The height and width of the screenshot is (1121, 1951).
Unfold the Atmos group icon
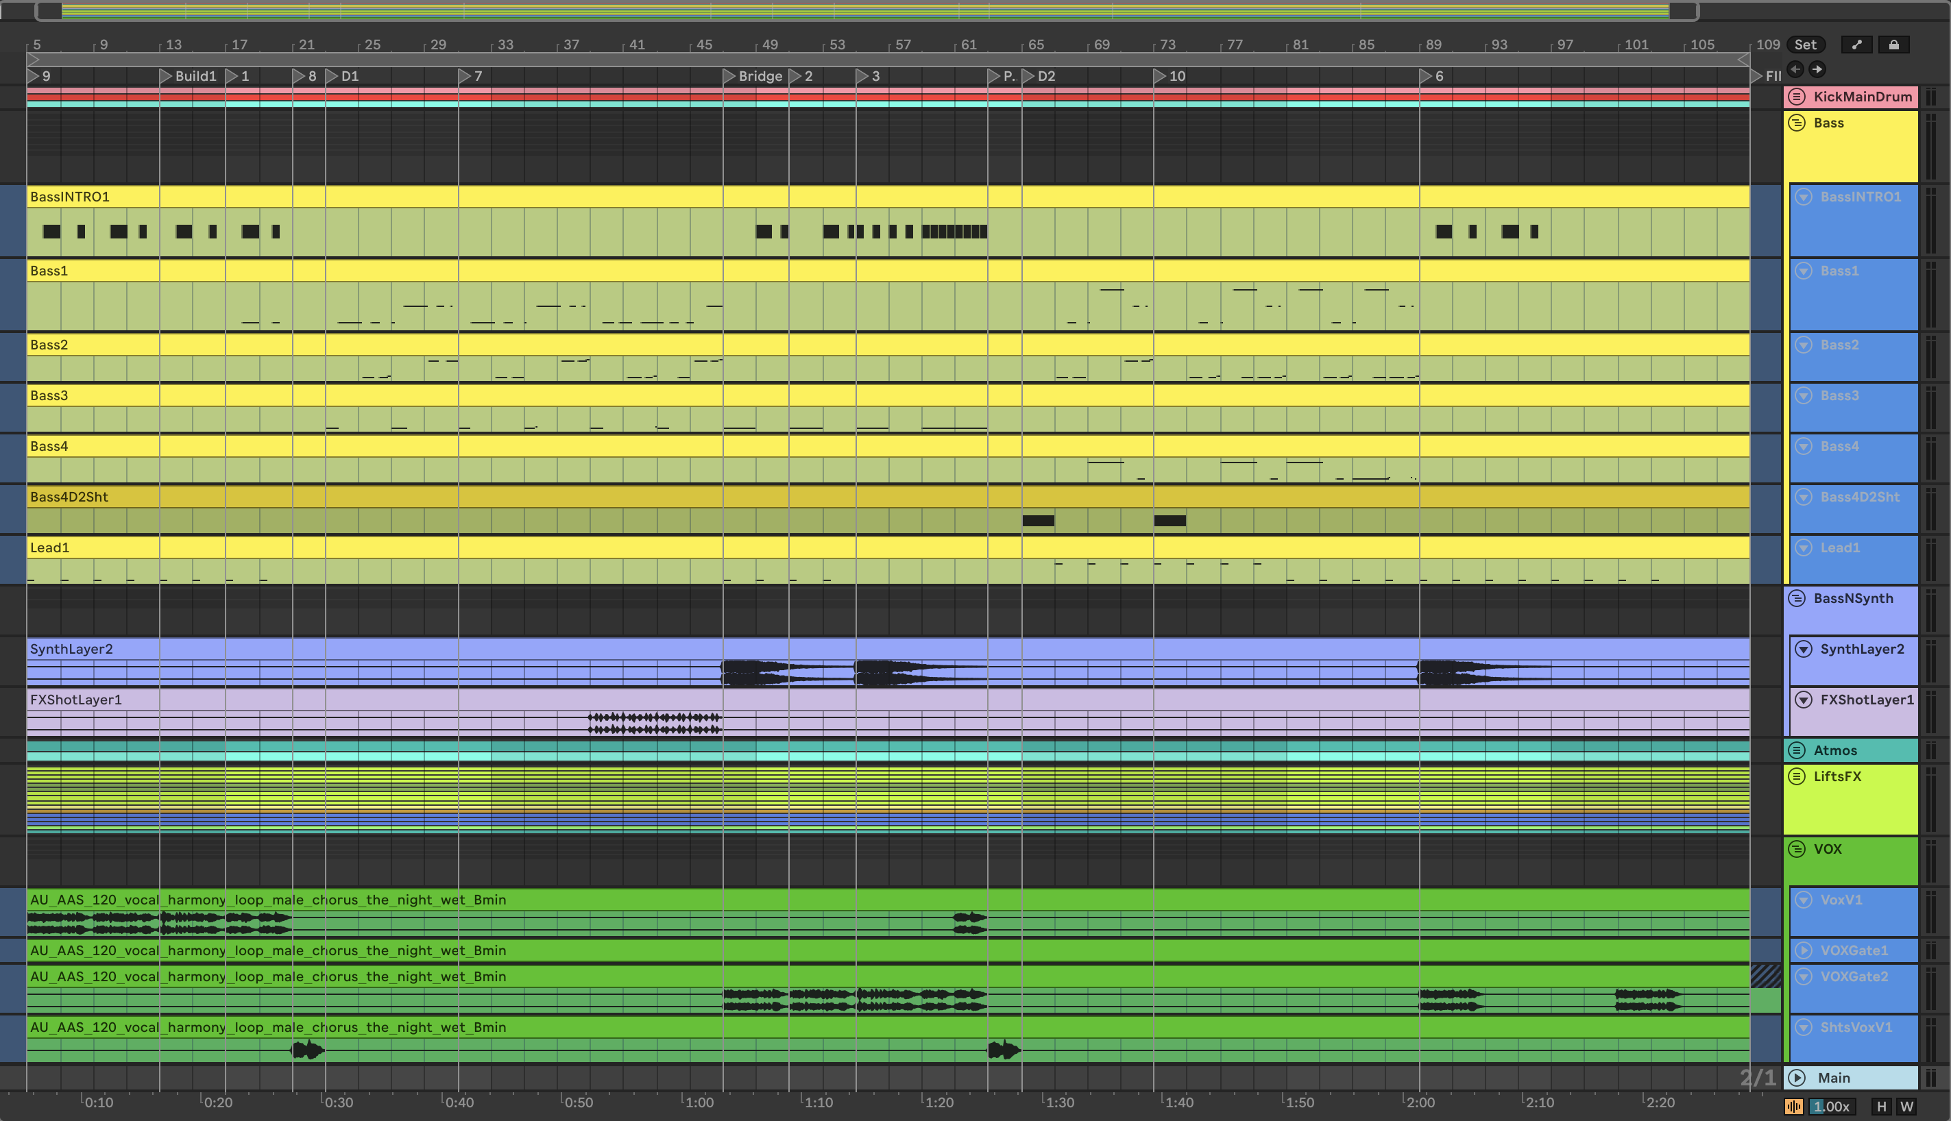(1797, 750)
